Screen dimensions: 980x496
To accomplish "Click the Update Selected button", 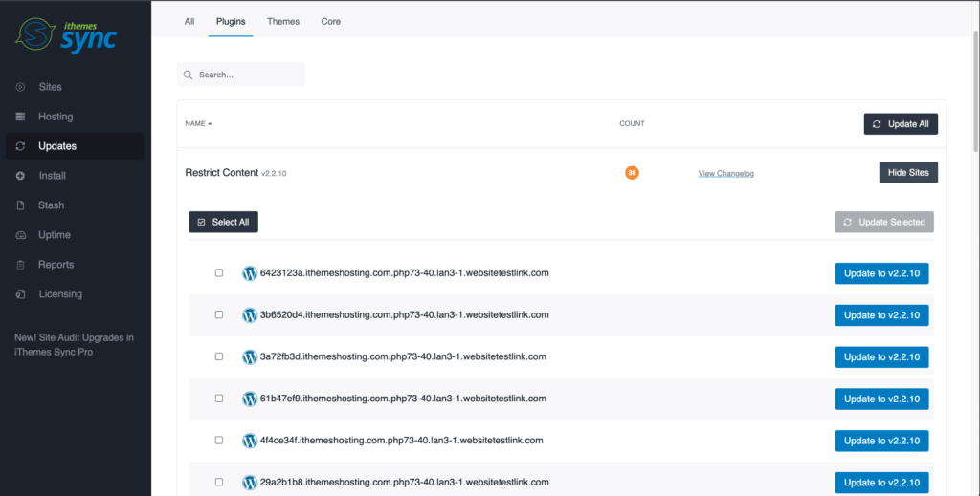I will tap(884, 222).
